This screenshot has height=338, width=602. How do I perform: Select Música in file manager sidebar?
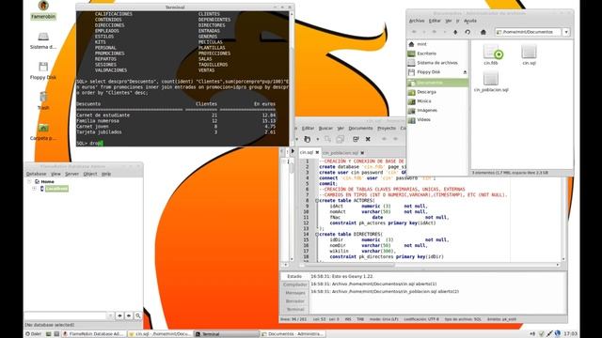tap(437, 101)
